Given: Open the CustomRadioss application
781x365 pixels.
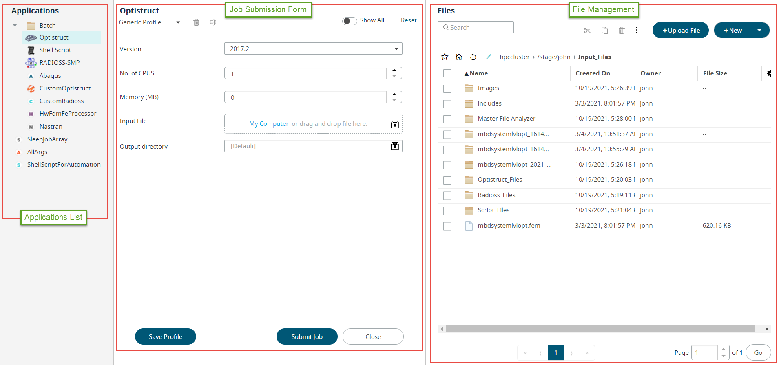Looking at the screenshot, I should coord(62,101).
